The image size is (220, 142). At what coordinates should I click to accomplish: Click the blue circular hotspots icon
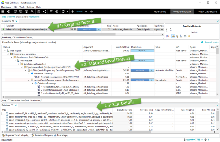pos(185,36)
